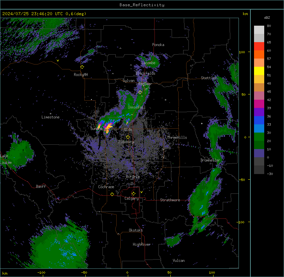The width and height of the screenshot is (284, 277).
Task: Click the purple 39-36 dBZ legend swatch
Action: click(259, 112)
